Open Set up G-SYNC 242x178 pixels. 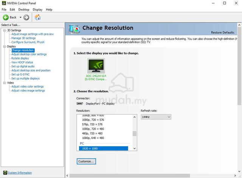coord(20,74)
